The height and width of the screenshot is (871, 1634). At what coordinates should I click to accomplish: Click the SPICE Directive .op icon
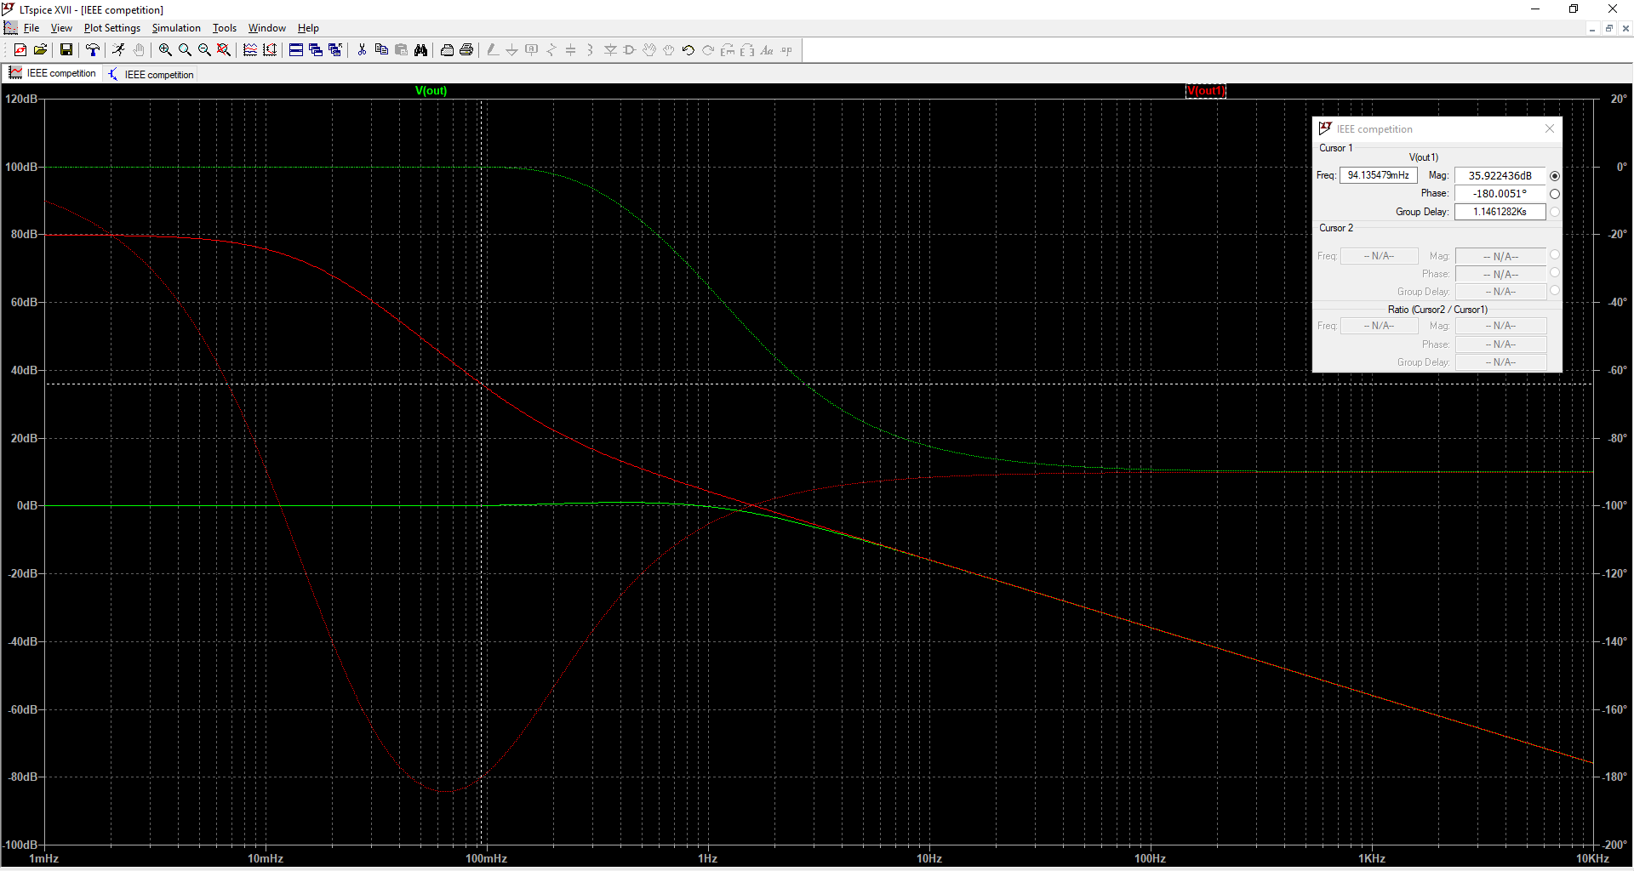[786, 50]
